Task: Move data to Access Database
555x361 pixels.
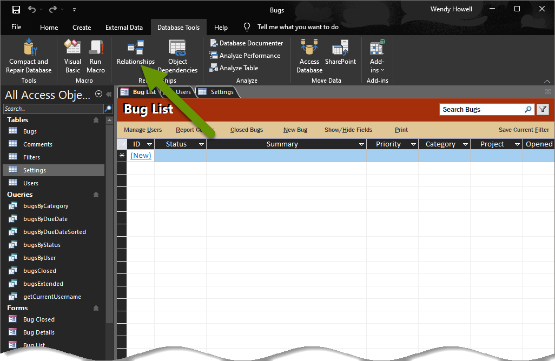Action: click(309, 56)
